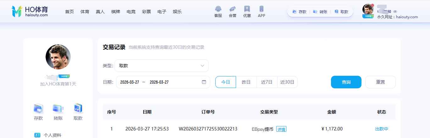The image size is (430, 138).
Task: Click the 取款 withdraw icon in sidebar
Action: click(x=78, y=109)
